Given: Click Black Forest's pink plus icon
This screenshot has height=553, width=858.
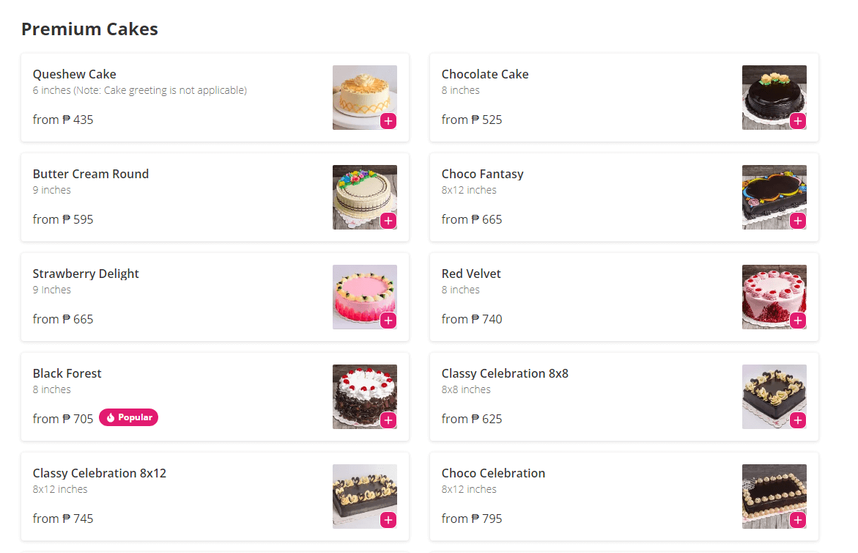Looking at the screenshot, I should click(389, 420).
